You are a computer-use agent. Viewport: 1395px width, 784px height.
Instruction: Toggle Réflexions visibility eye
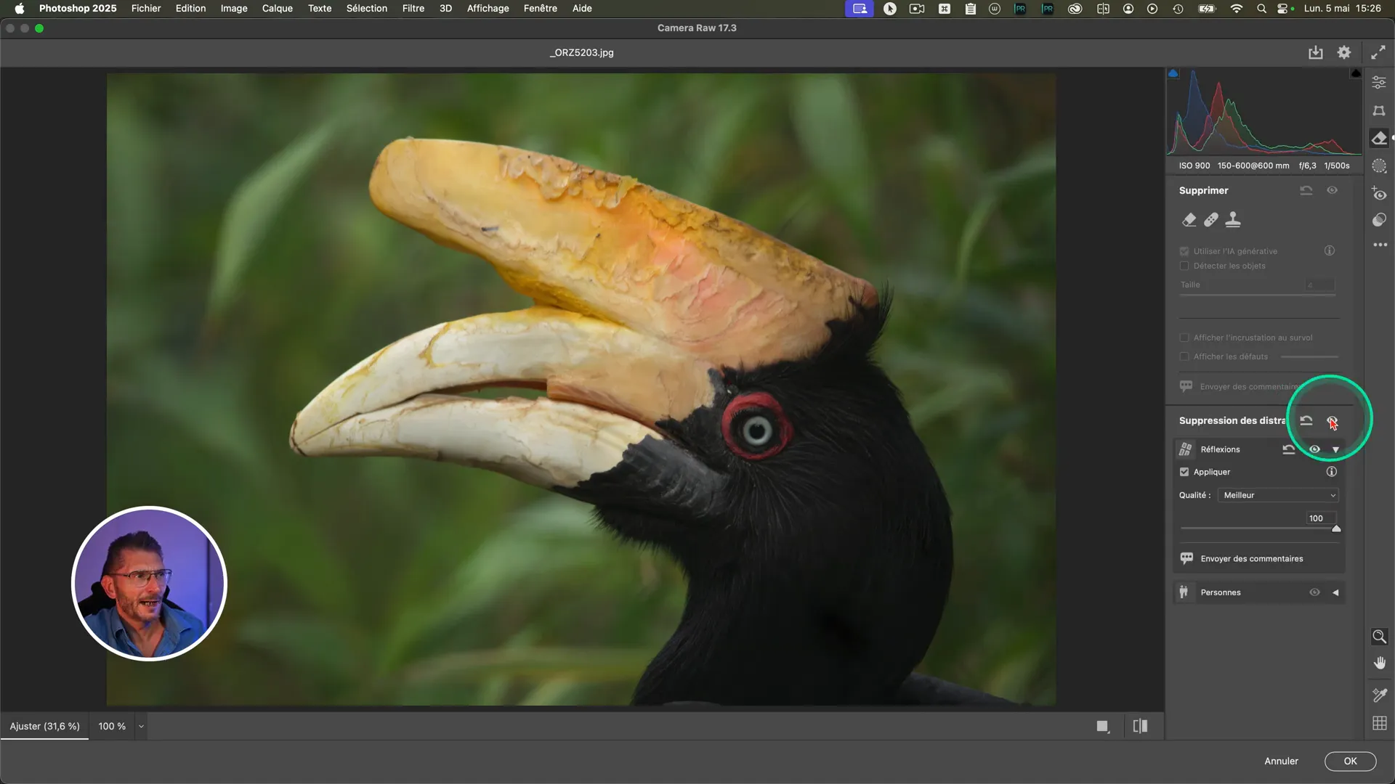coord(1314,449)
